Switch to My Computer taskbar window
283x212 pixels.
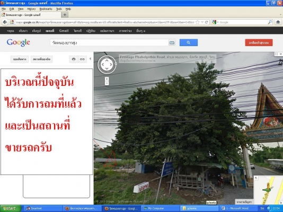click(160, 208)
